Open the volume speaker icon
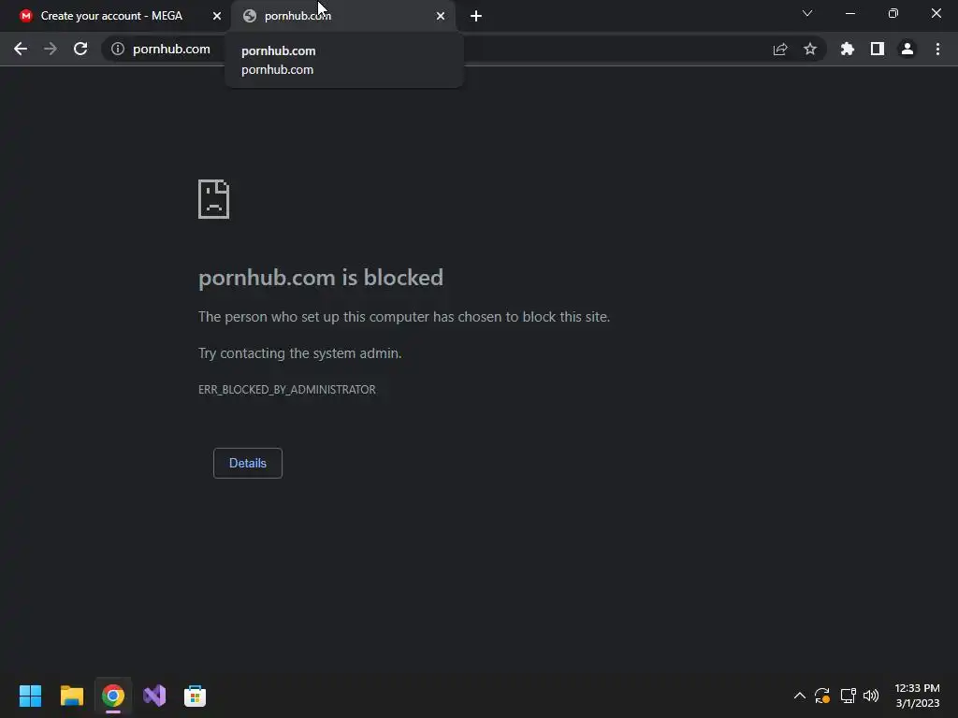The height and width of the screenshot is (718, 958). [871, 696]
